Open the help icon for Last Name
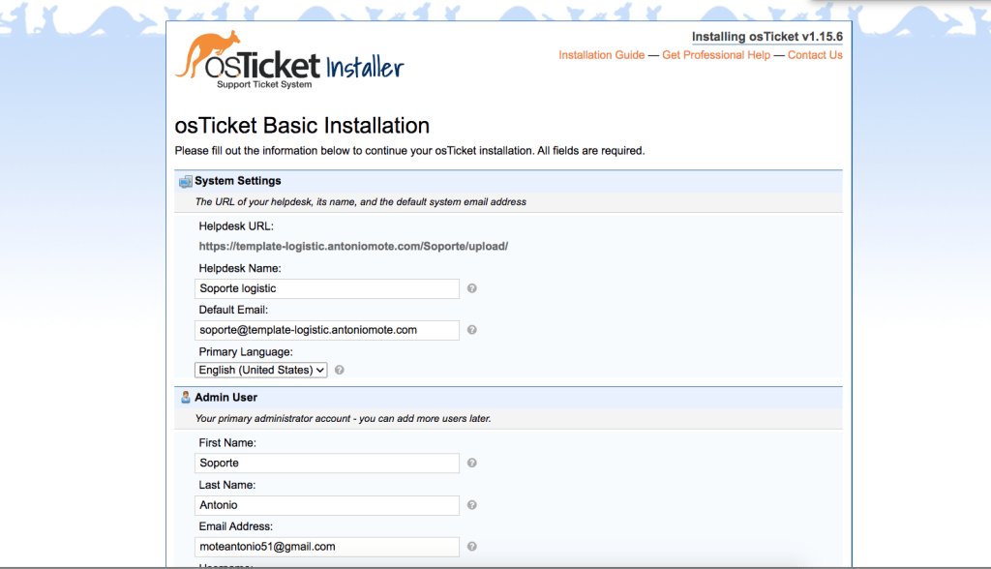Image resolution: width=991 pixels, height=569 pixels. pos(471,504)
